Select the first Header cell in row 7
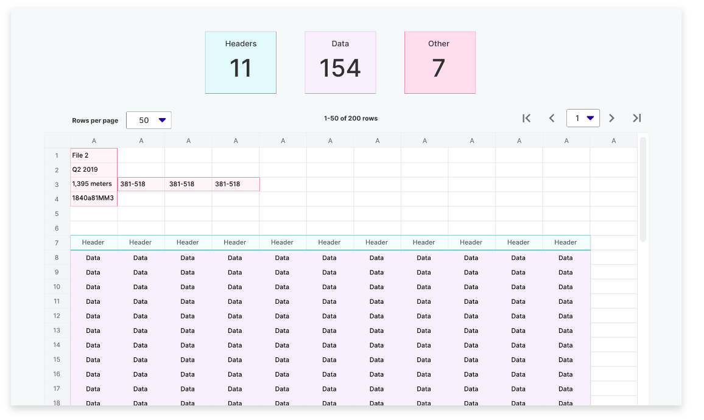Screen dimensions: 704x420 94,242
